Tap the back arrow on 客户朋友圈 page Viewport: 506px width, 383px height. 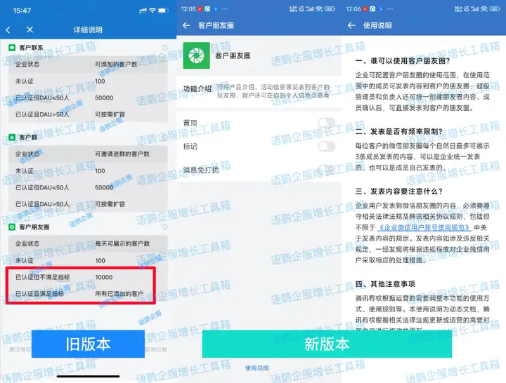[186, 25]
